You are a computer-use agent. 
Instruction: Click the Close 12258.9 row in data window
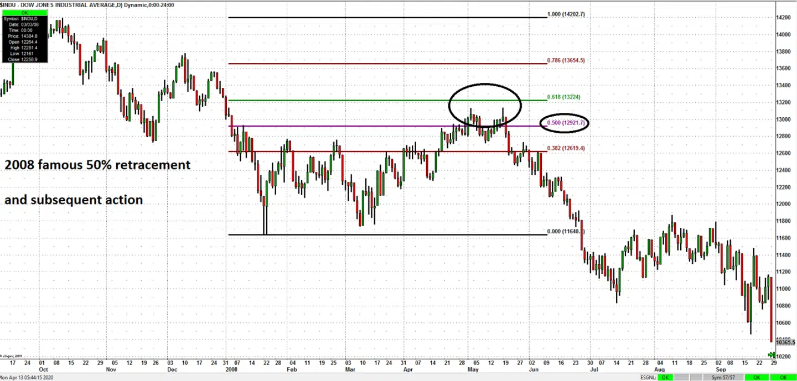click(23, 59)
